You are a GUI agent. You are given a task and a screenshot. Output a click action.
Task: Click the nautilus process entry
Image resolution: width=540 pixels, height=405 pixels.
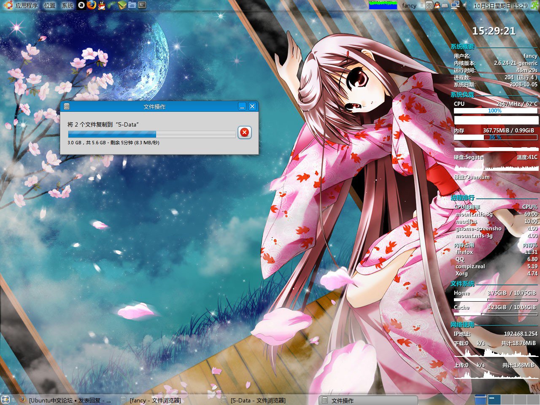click(x=466, y=221)
